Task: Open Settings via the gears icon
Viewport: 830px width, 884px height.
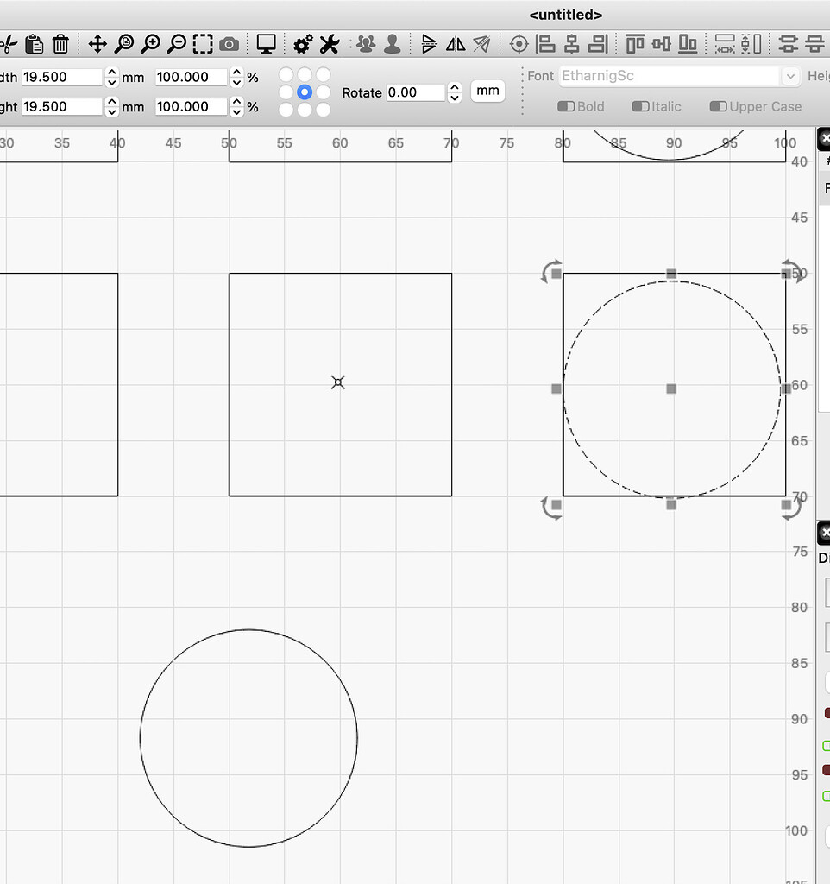Action: (303, 43)
